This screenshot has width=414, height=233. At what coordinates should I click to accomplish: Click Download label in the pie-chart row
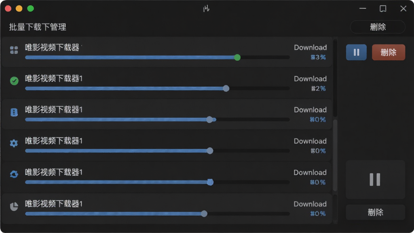pyautogui.click(x=310, y=204)
